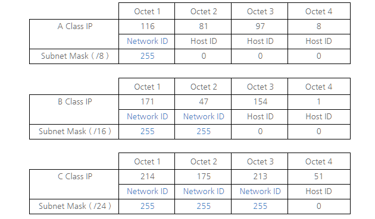Select the value 81 in A Class row
Image resolution: width=375 pixels, height=219 pixels.
coord(204,26)
